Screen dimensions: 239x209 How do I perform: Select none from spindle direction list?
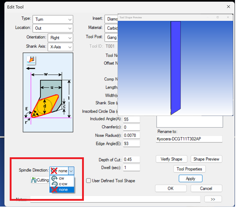click(62, 190)
